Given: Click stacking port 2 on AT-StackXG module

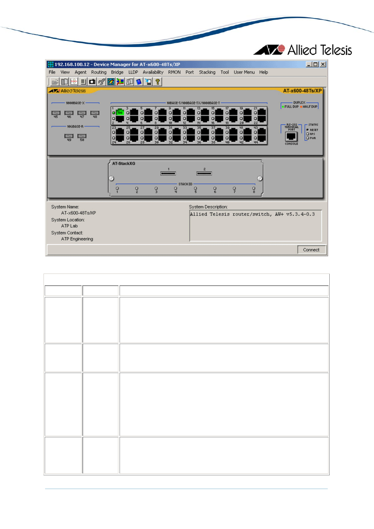Looking at the screenshot, I should pyautogui.click(x=204, y=173).
